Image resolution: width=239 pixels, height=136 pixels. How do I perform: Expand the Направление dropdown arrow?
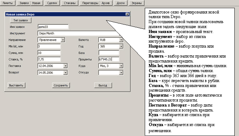[63, 40]
